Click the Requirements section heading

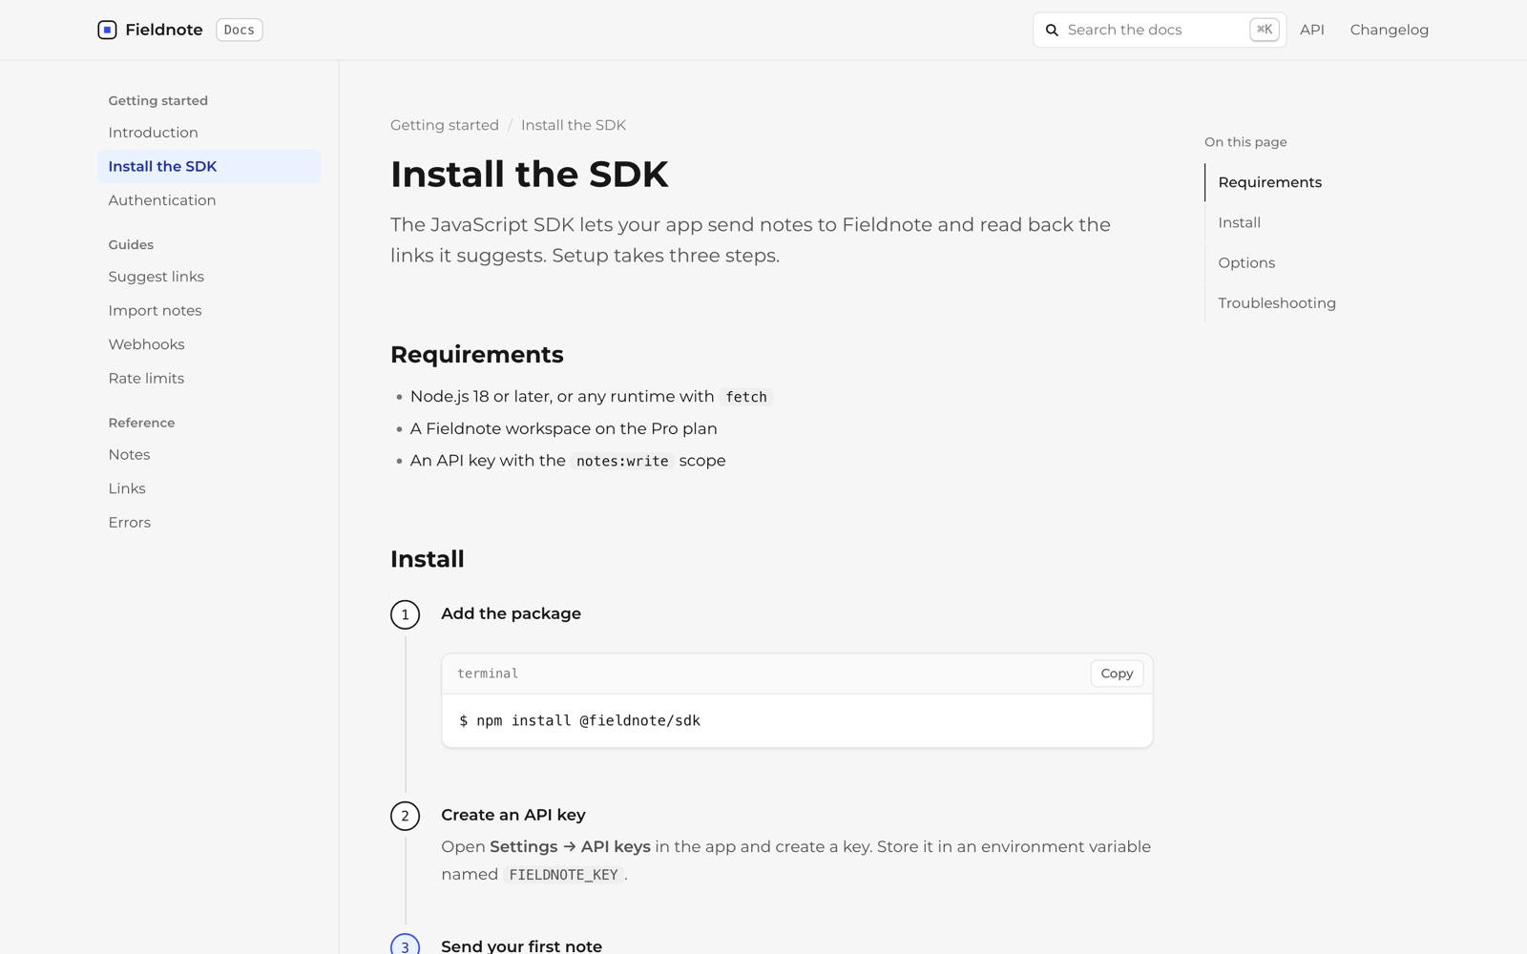point(477,355)
